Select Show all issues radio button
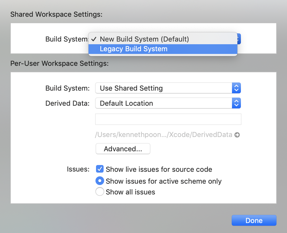The height and width of the screenshot is (233, 287). coord(100,192)
